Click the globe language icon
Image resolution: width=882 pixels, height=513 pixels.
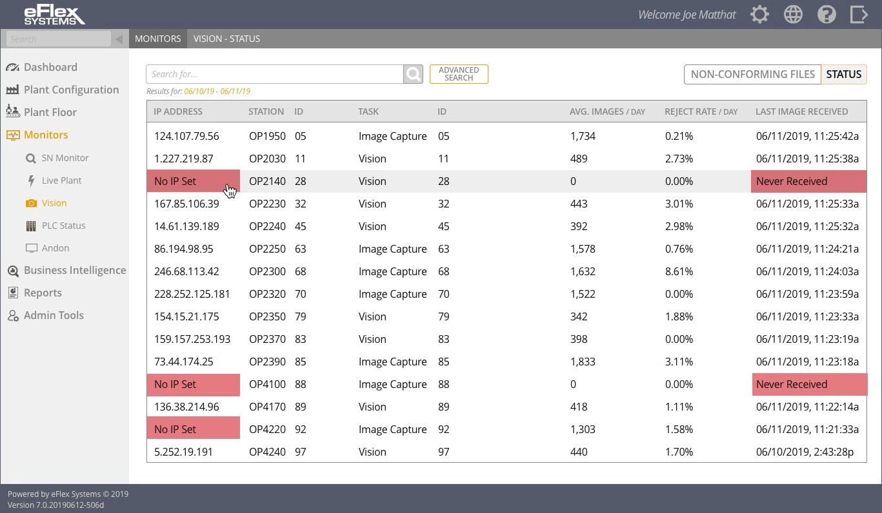pos(793,14)
